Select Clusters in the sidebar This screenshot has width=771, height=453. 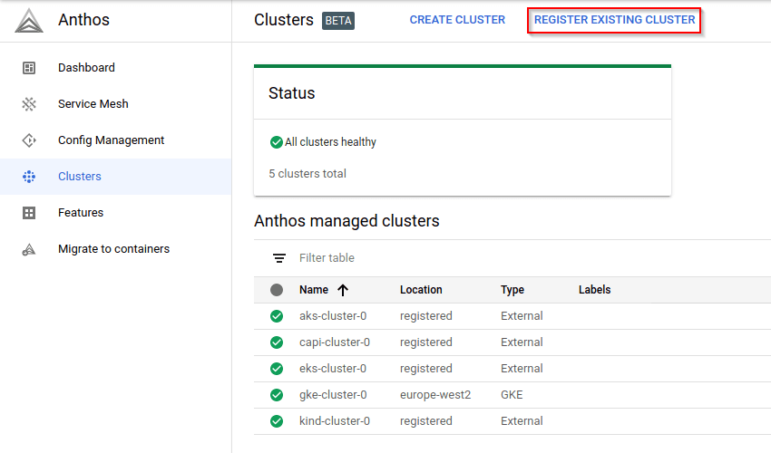coord(115,177)
